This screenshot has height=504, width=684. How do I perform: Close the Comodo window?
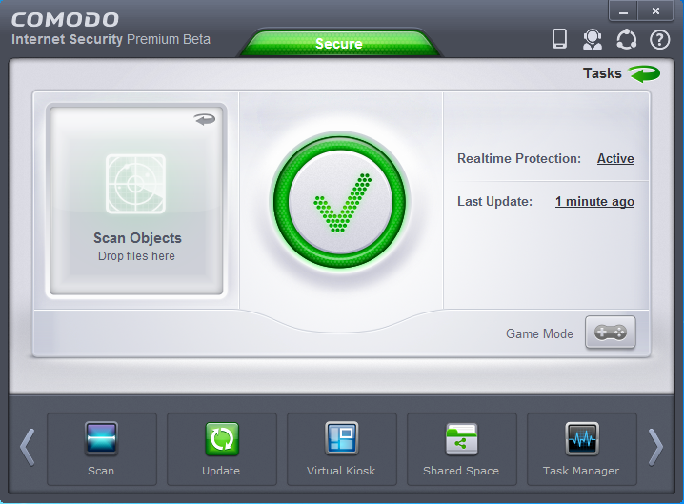[655, 10]
